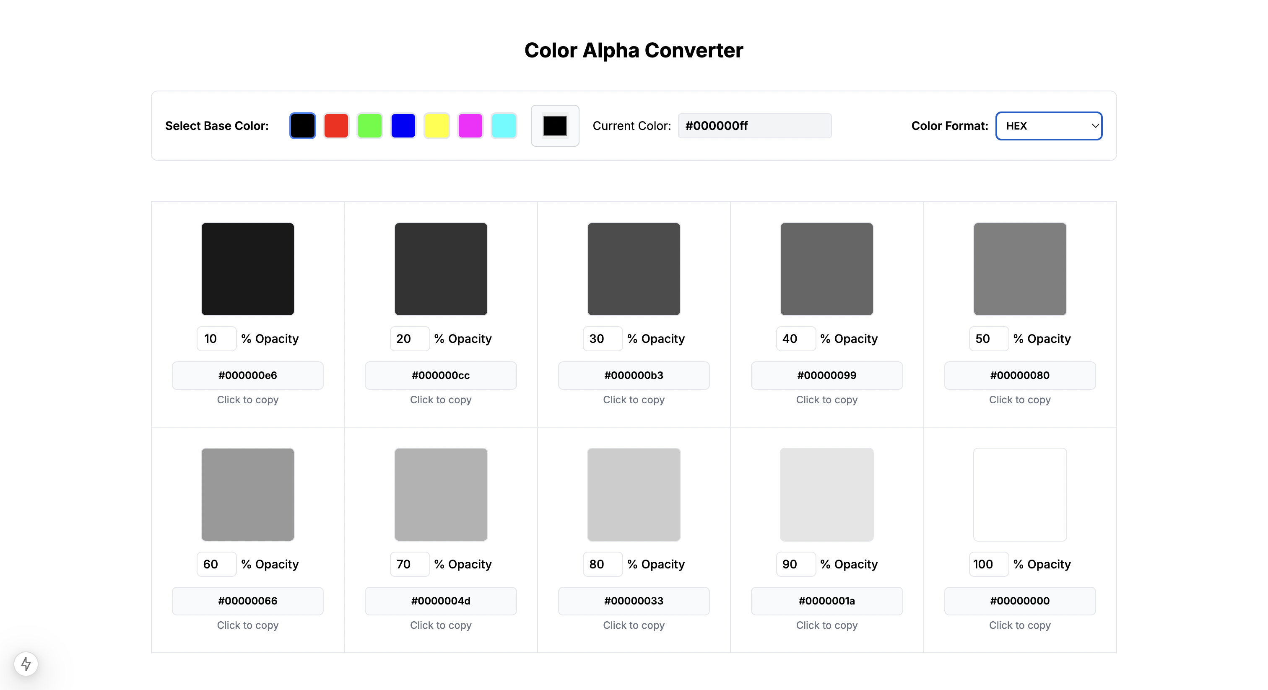Viewport: 1268px width, 690px height.
Task: Click the 70% opacity preview square
Action: [x=441, y=495]
